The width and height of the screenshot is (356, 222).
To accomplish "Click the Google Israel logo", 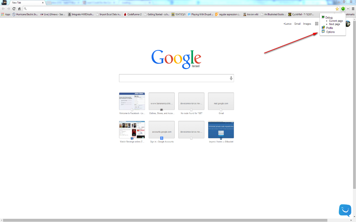I will pos(176,59).
